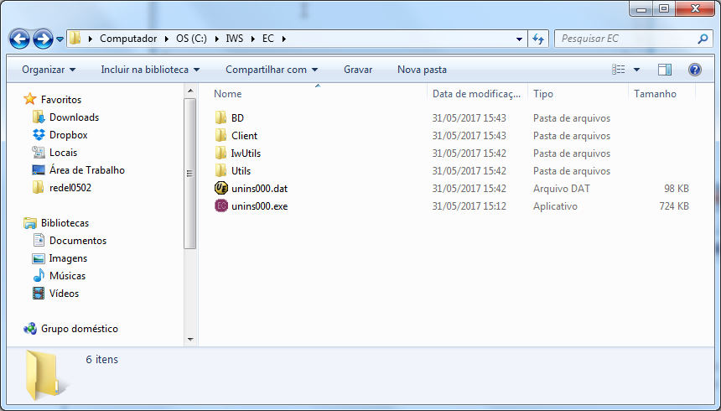Open the Compartilhar com menu
Viewport: 721px width, 411px height.
coord(272,70)
